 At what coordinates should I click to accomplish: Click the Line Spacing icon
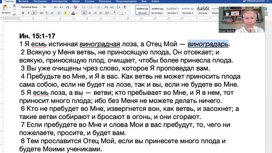pyautogui.click(x=107, y=13)
